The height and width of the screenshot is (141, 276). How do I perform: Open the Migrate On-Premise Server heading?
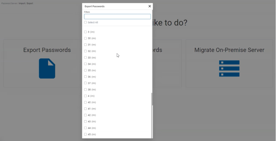point(229,50)
